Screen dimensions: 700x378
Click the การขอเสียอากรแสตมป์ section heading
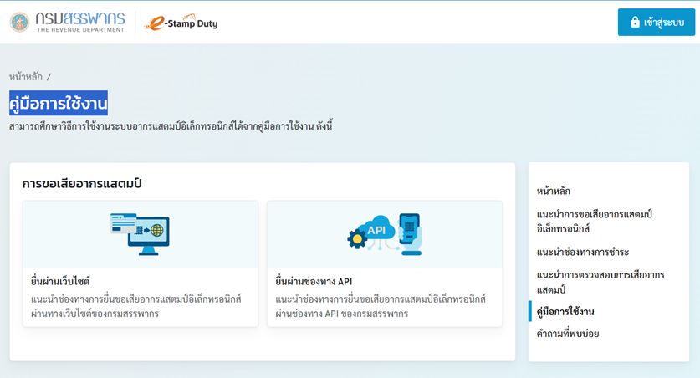coord(82,183)
